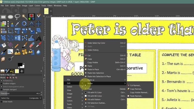
Task: Select the Airbrush tool
Action: tap(38, 45)
